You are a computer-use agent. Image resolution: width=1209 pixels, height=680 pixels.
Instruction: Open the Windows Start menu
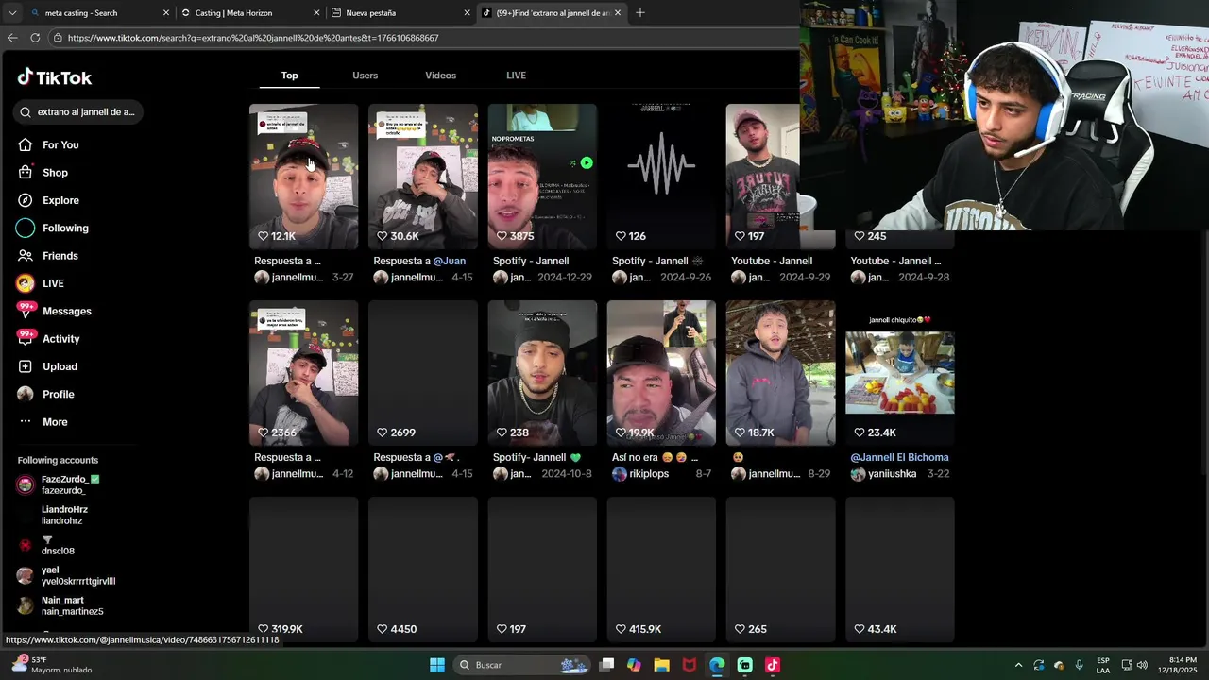click(x=437, y=665)
